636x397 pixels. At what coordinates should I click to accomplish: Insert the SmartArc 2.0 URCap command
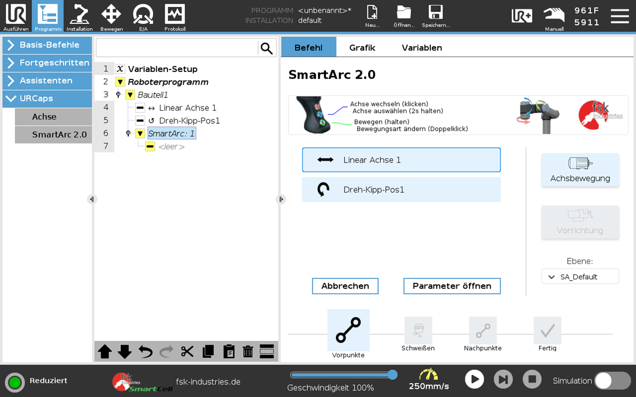[53, 135]
